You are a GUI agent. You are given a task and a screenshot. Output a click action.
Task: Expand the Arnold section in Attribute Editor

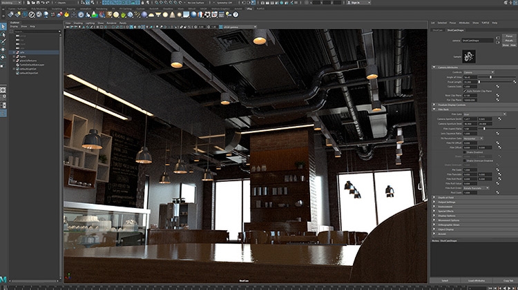pos(434,234)
